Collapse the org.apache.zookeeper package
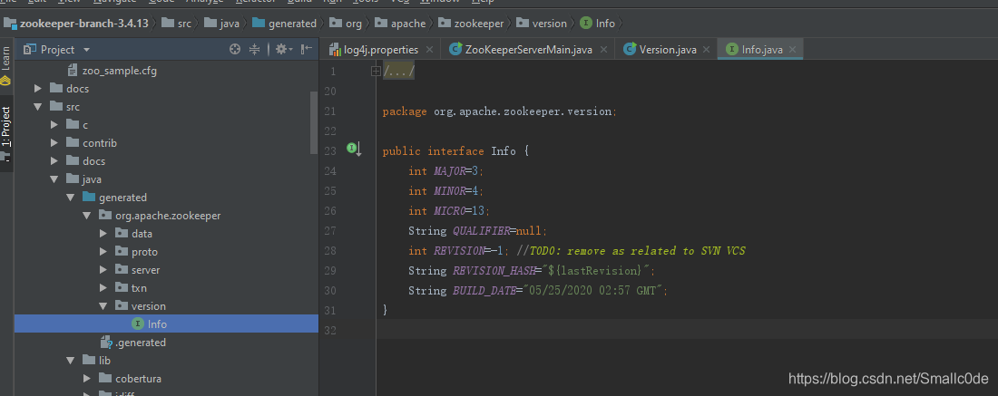 click(x=87, y=216)
